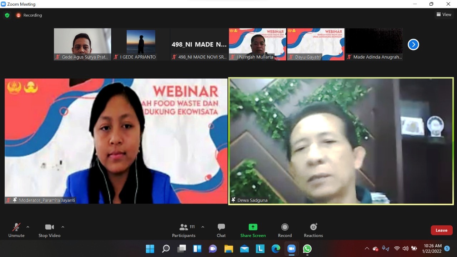Click the Recording indicator
457x257 pixels.
pos(29,15)
